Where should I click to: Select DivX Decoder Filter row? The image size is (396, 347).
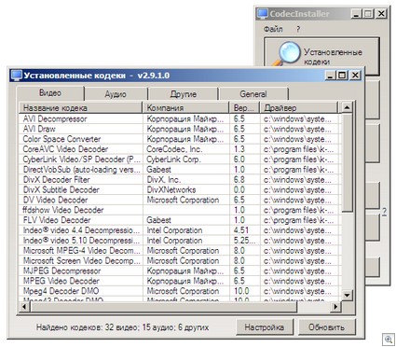tap(181, 179)
